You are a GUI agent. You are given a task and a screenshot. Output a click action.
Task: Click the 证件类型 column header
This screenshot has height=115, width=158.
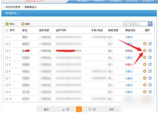(44, 30)
